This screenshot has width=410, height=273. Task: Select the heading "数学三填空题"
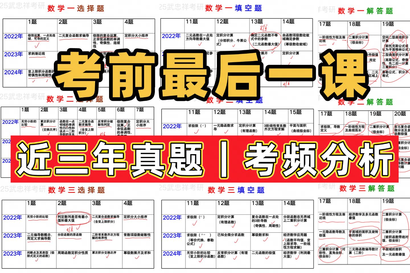(236, 190)
